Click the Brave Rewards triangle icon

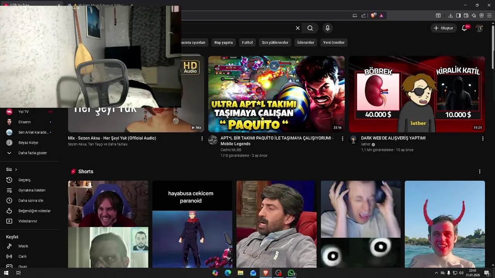tap(381, 15)
